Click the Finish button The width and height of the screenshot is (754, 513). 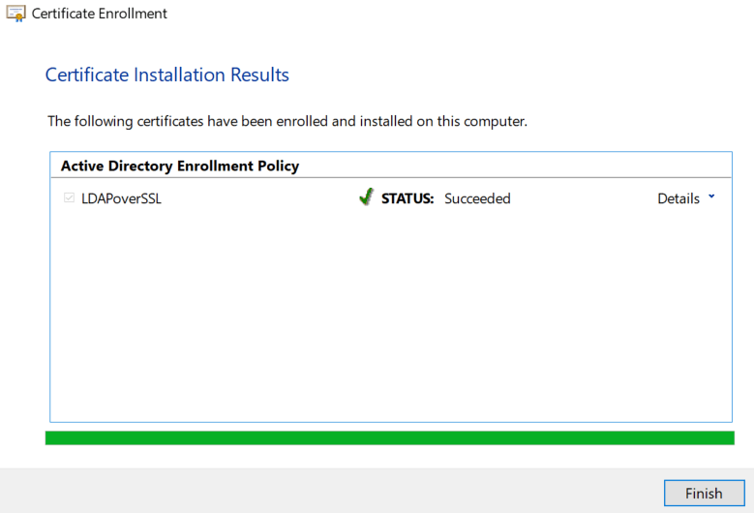[704, 493]
